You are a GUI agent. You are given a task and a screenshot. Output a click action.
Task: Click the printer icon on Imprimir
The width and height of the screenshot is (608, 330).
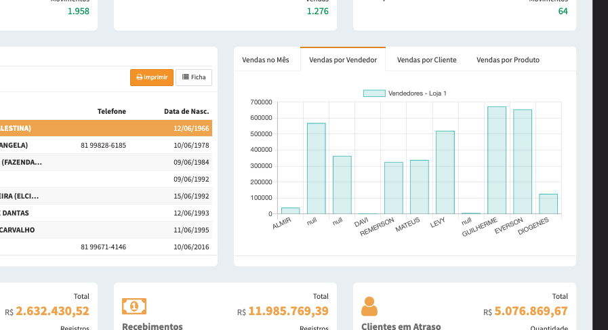coord(140,77)
